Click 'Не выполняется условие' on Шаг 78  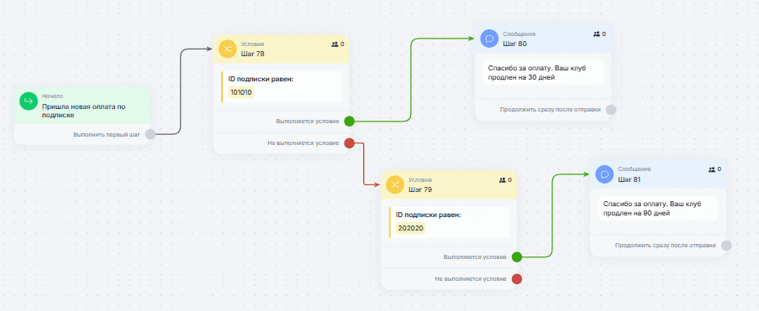(303, 143)
